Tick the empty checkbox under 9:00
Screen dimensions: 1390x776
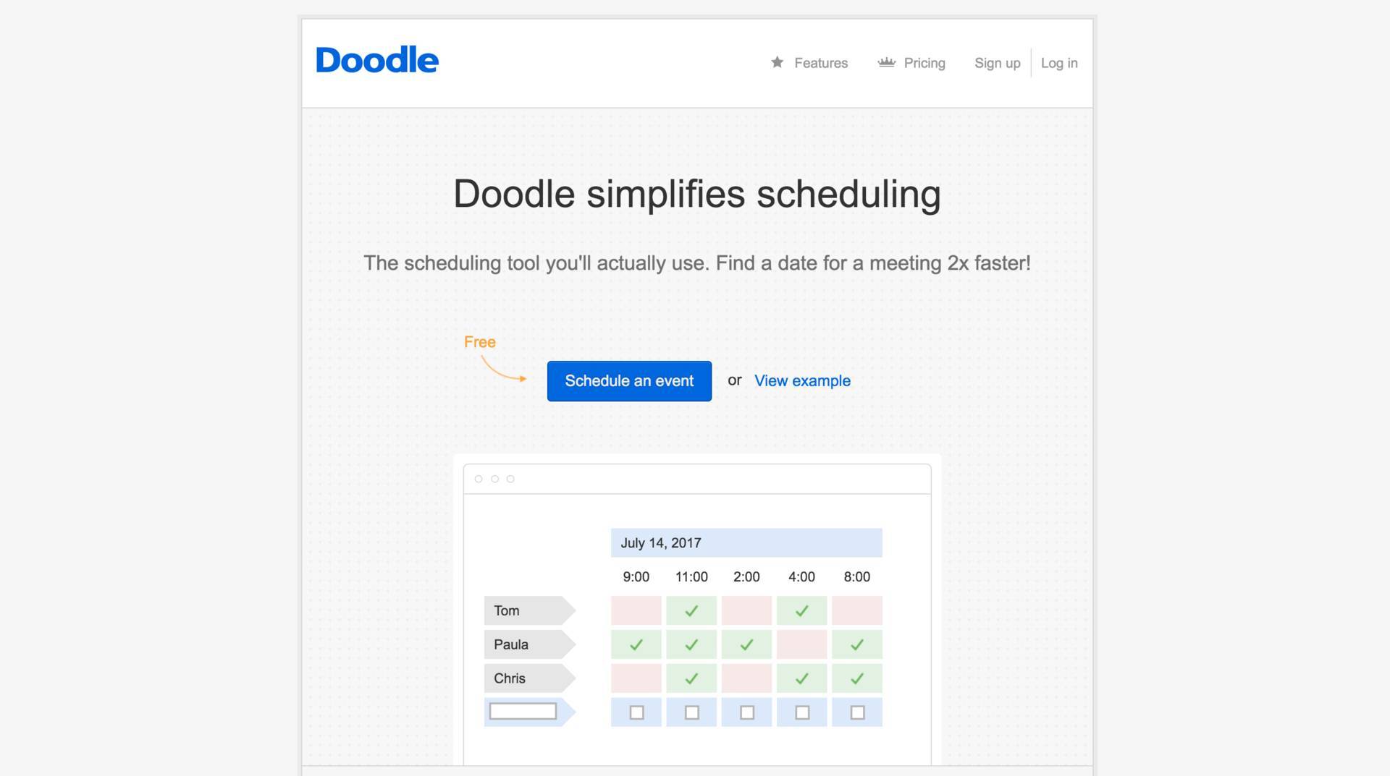(637, 713)
